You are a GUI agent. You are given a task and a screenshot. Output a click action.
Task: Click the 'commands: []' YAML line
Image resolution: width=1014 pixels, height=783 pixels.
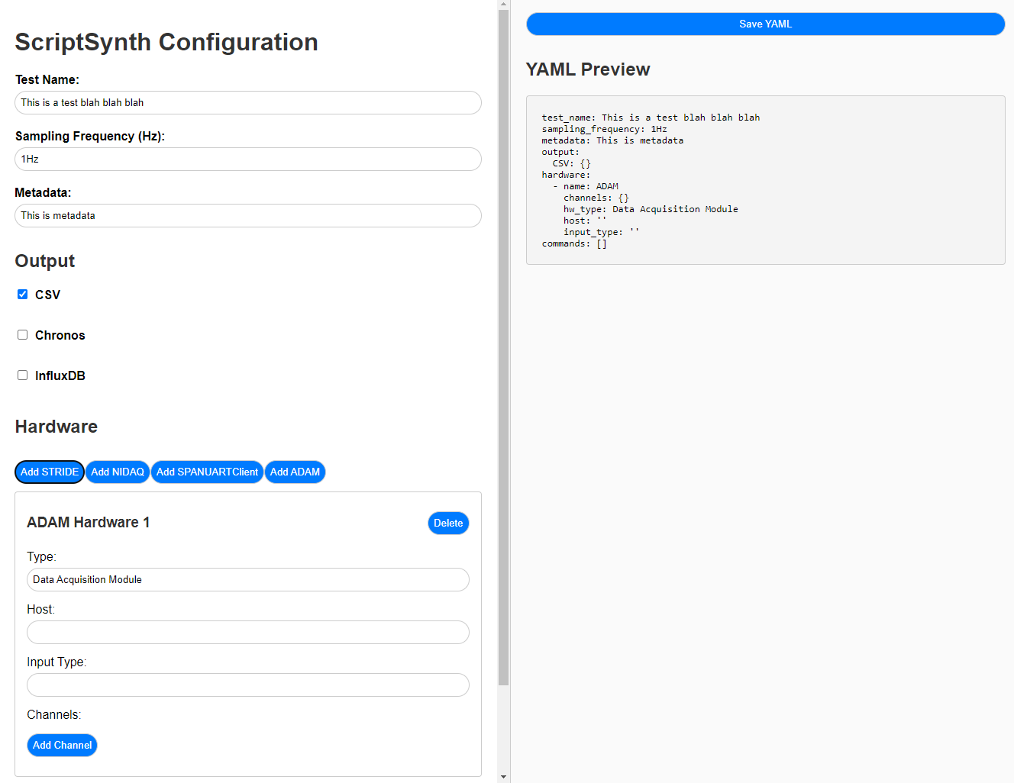(x=574, y=243)
